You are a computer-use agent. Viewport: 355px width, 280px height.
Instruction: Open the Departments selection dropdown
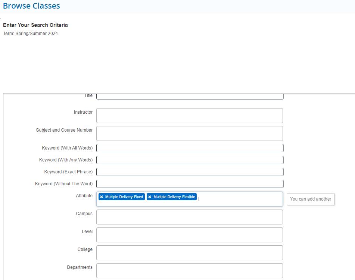pos(189,270)
